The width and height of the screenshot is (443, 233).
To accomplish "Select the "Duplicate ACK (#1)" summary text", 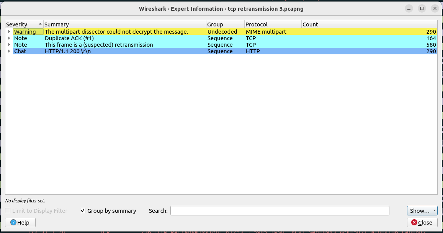I will [x=69, y=38].
